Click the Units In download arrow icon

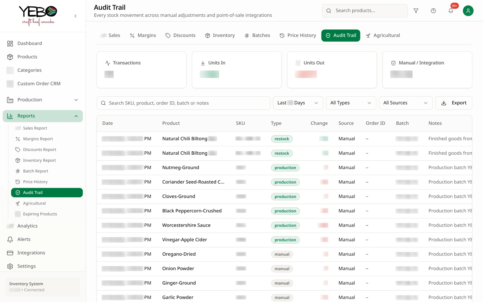coord(203,63)
